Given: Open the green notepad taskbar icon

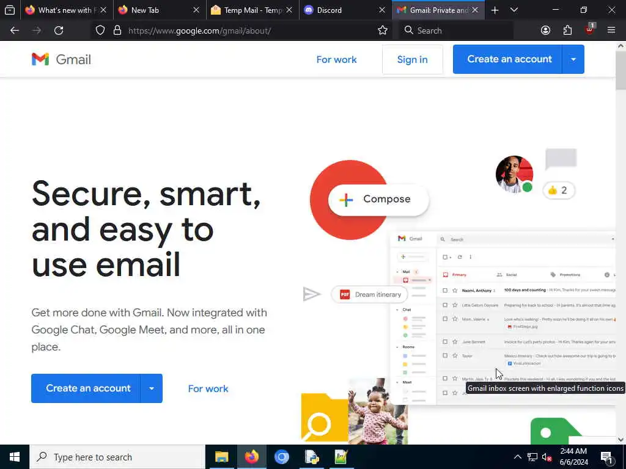Looking at the screenshot, I should [341, 457].
